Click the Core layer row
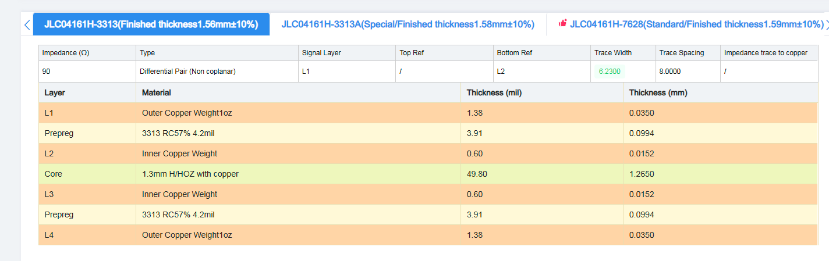The height and width of the screenshot is (261, 829). pos(428,174)
